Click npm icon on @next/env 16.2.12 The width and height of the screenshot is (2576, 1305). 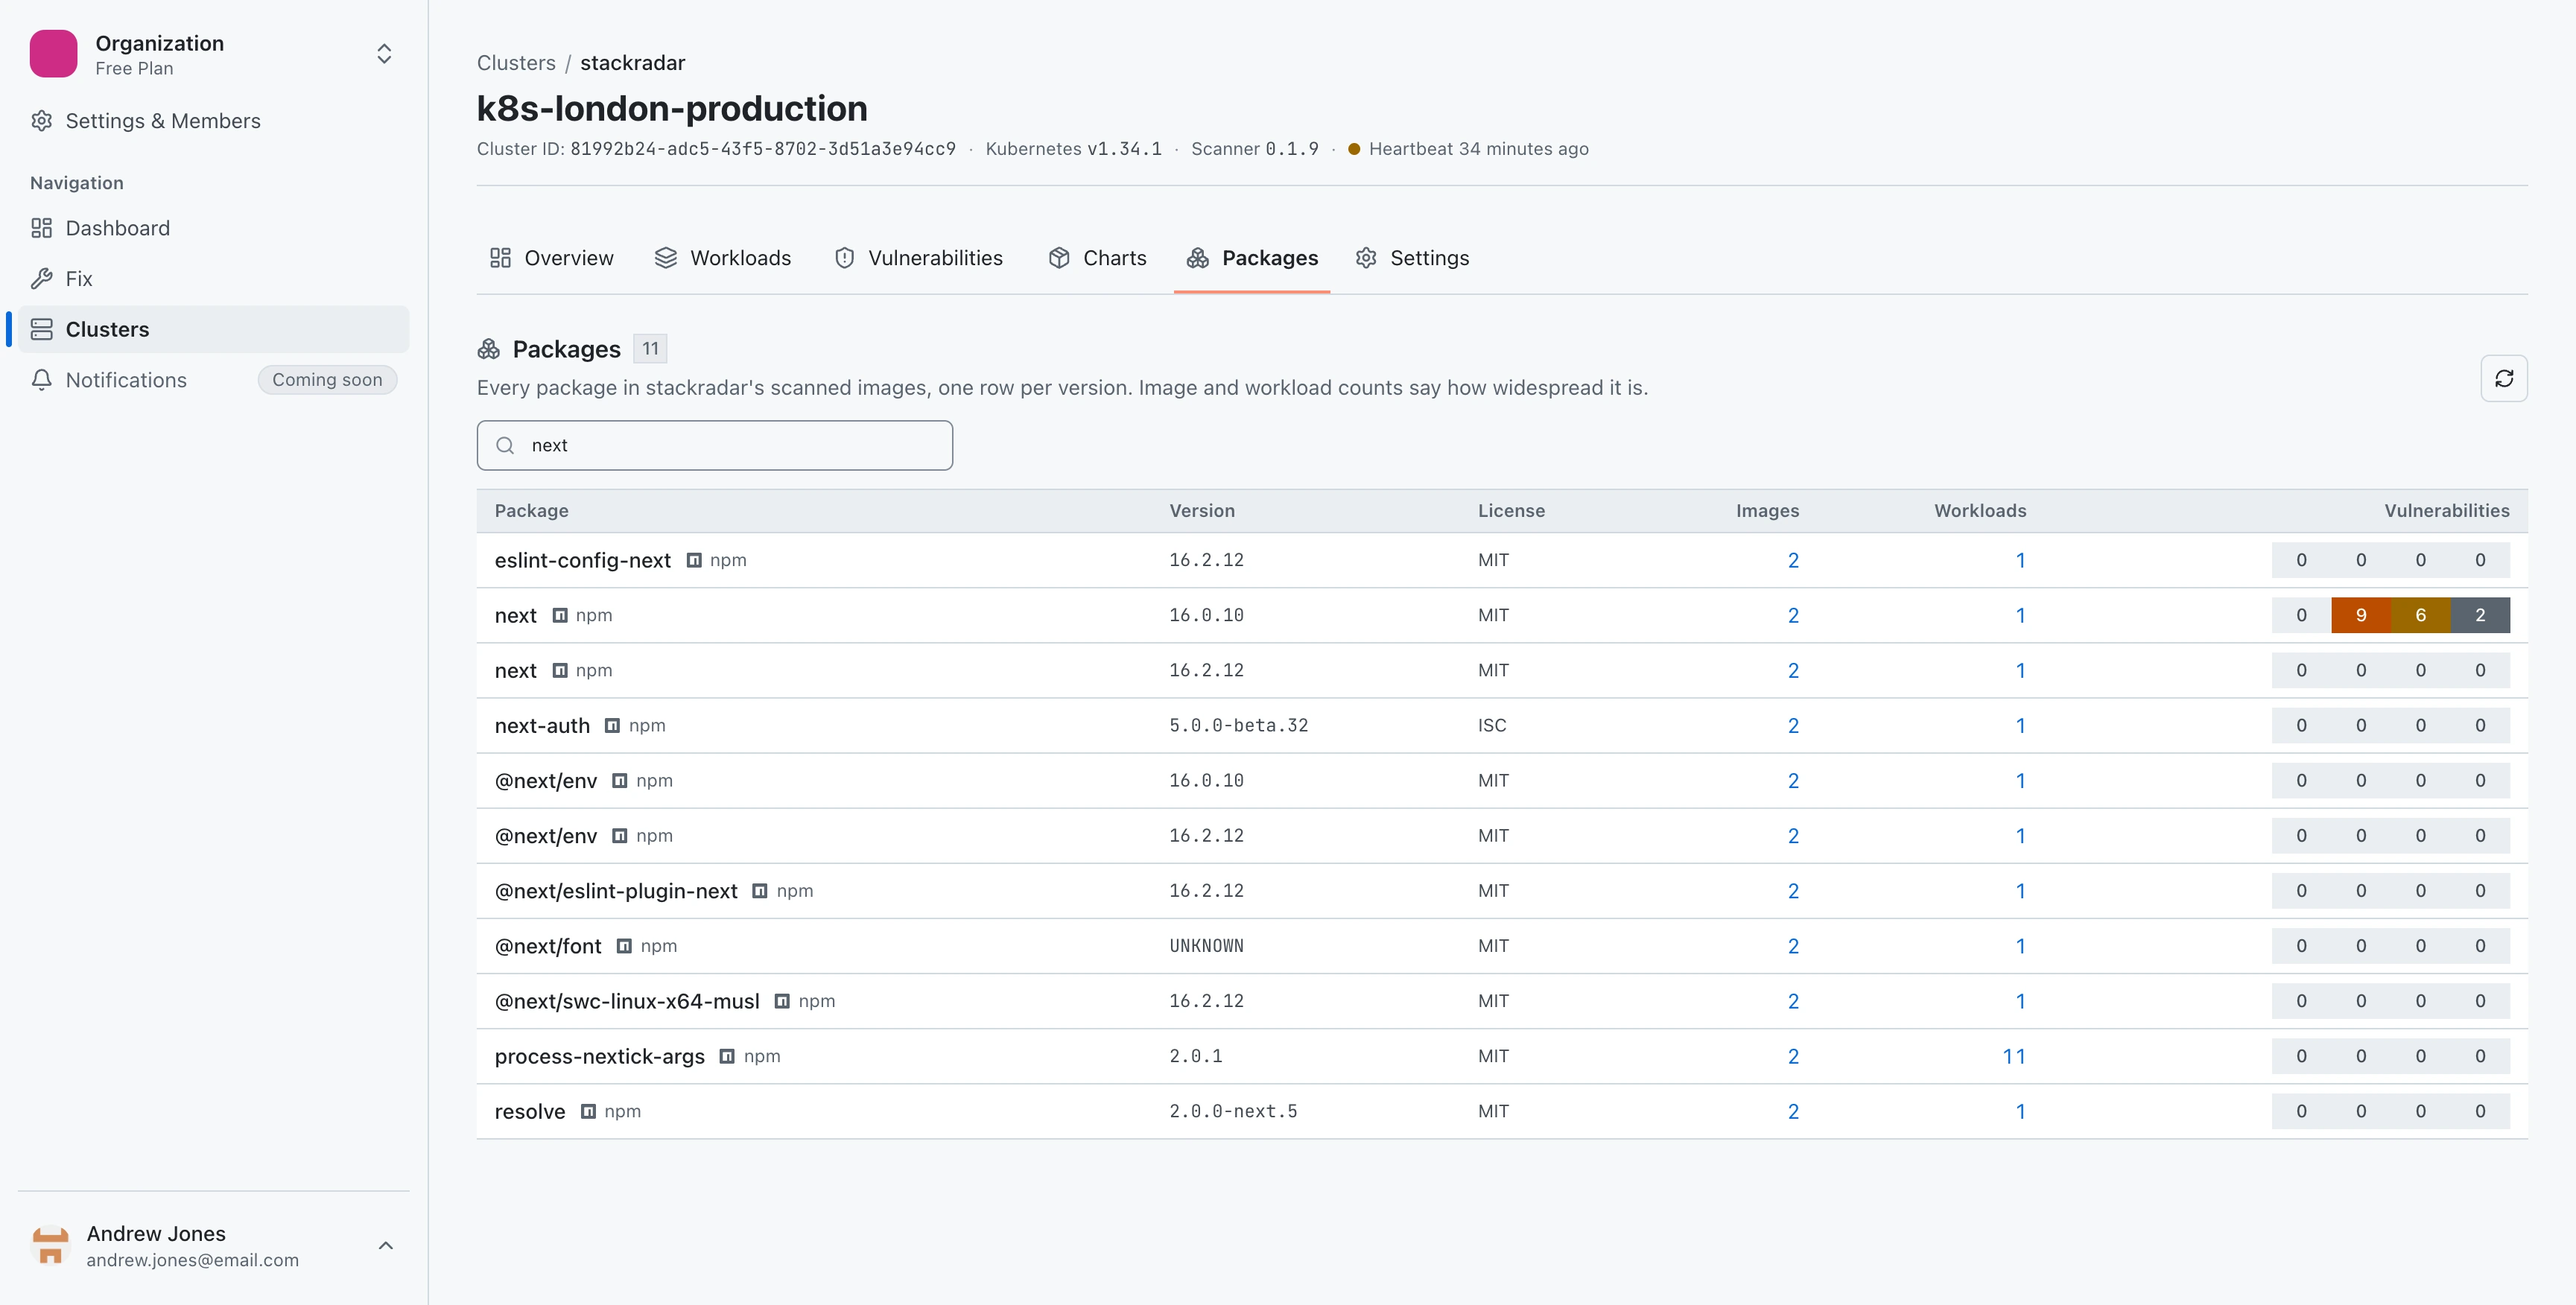[620, 835]
